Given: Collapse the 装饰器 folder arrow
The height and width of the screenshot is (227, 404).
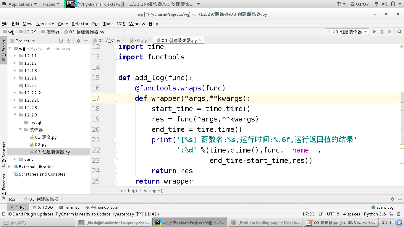Looking at the screenshot, I should pyautogui.click(x=20, y=130).
